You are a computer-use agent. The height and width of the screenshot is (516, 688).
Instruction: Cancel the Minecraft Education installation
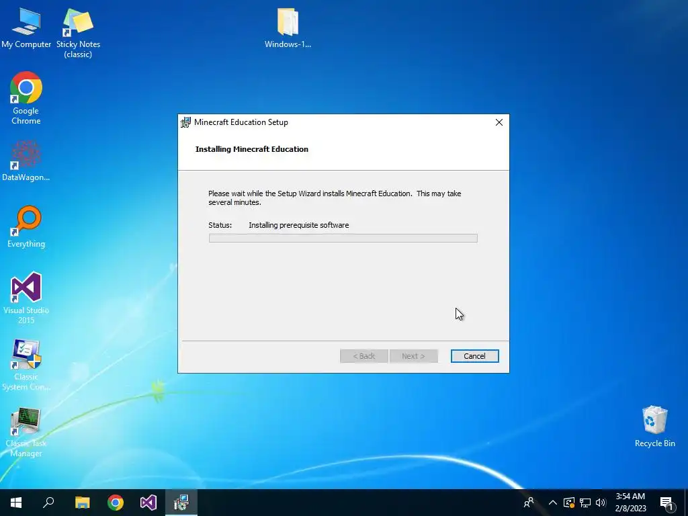point(475,356)
